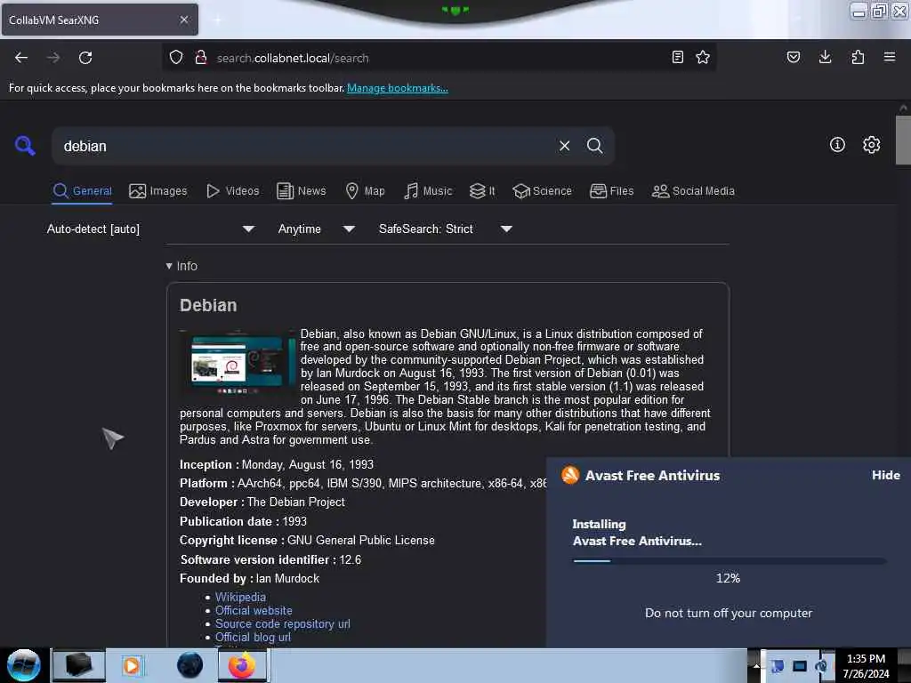Screen dimensions: 911x683
Task: Submit search with the magnifier button
Action: pyautogui.click(x=595, y=146)
